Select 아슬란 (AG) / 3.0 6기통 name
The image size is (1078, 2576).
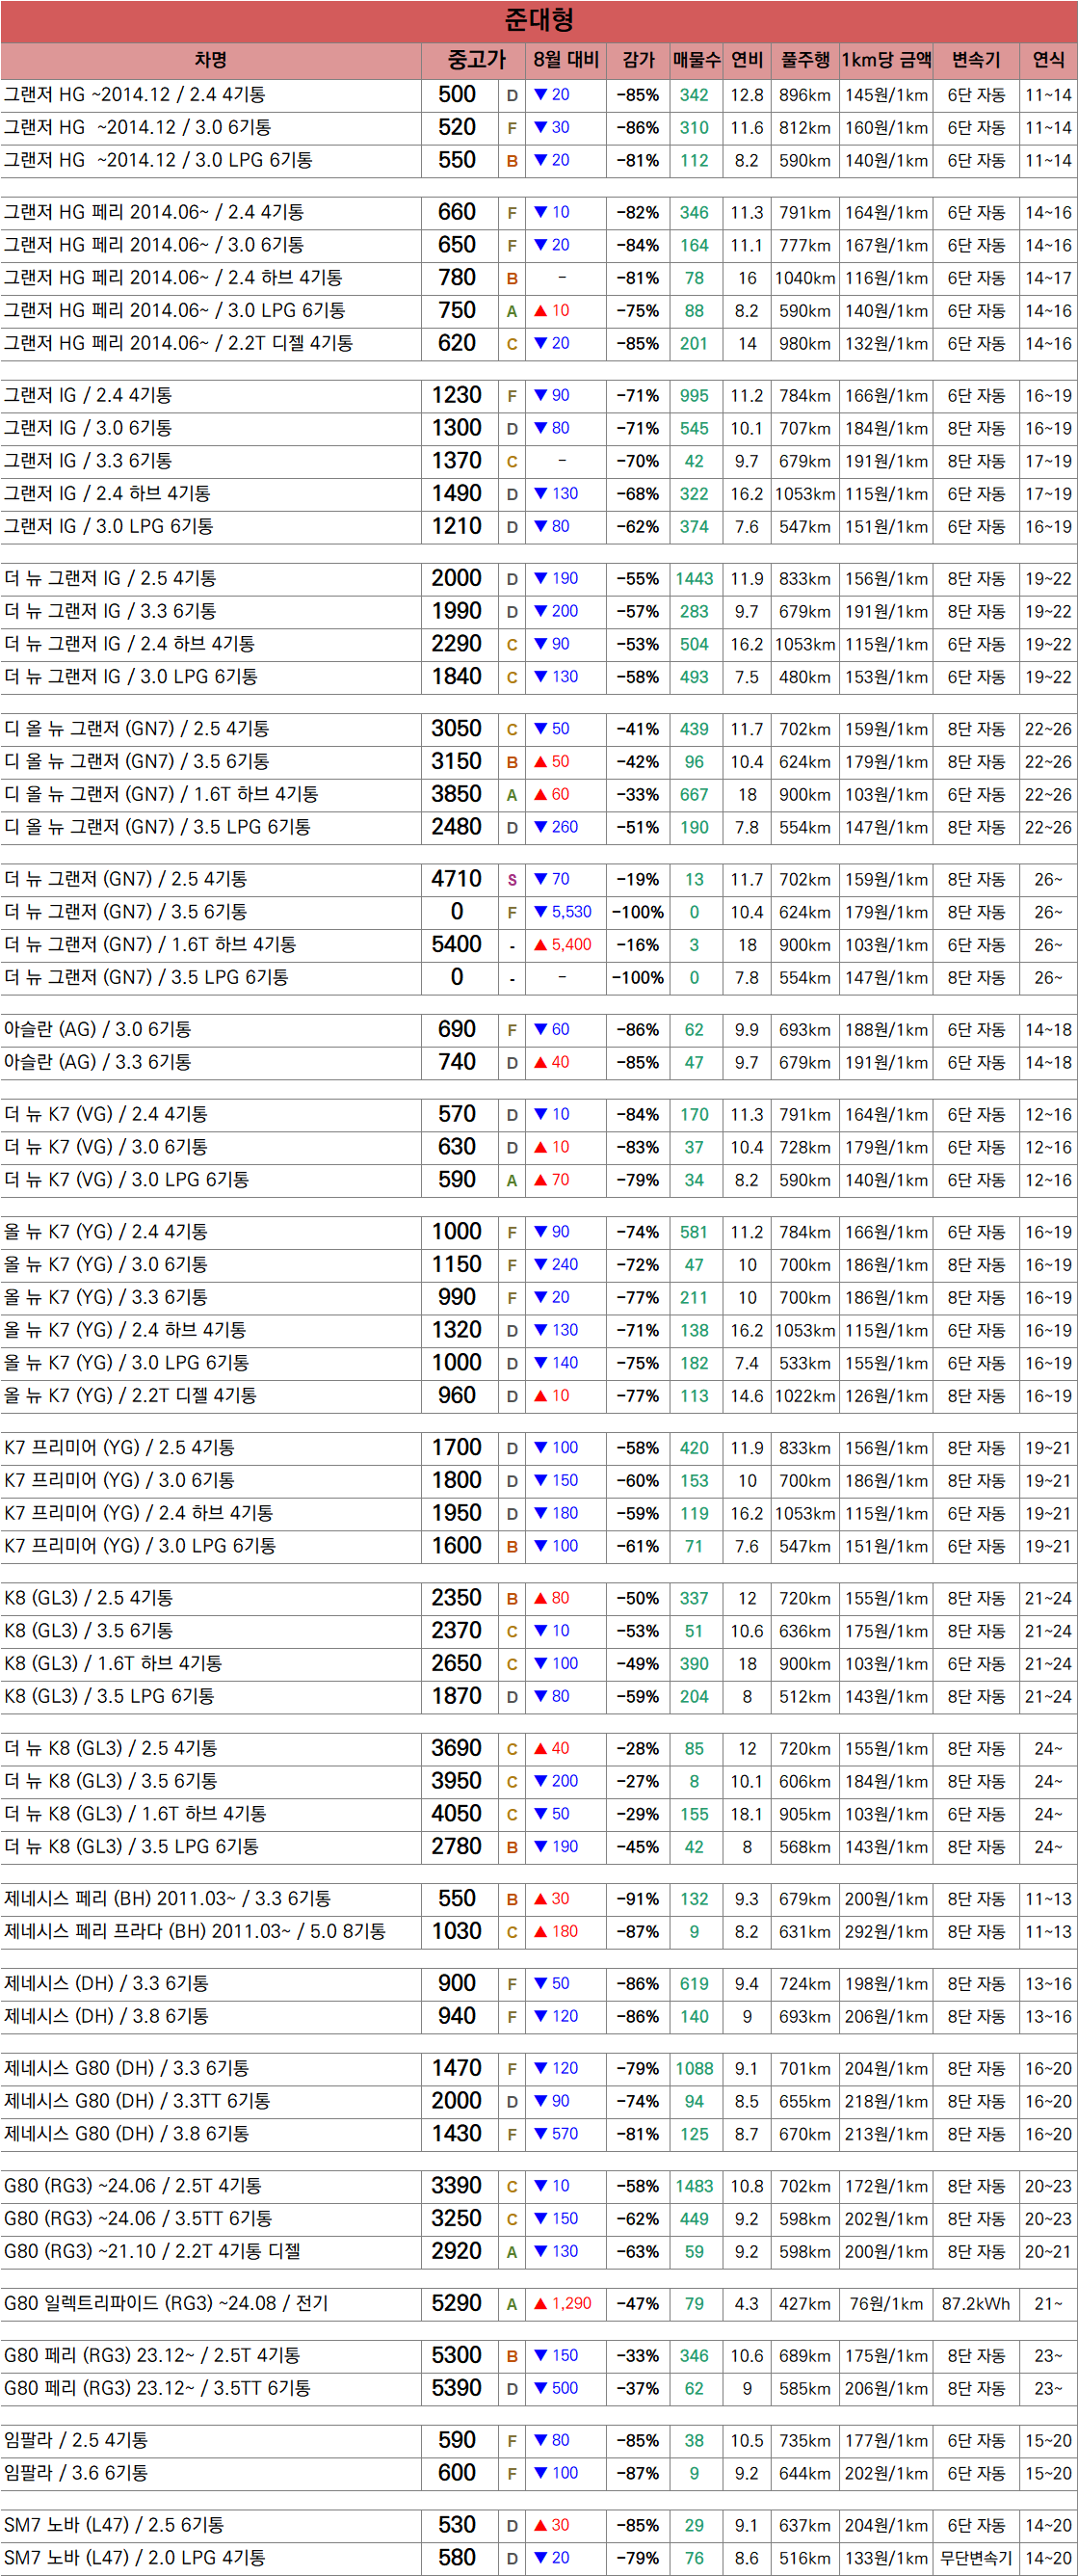98,1030
